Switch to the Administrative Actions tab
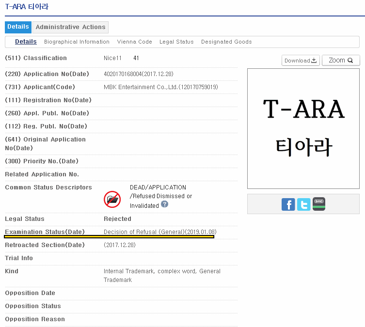Viewport: 365px width, 327px height. click(x=71, y=27)
